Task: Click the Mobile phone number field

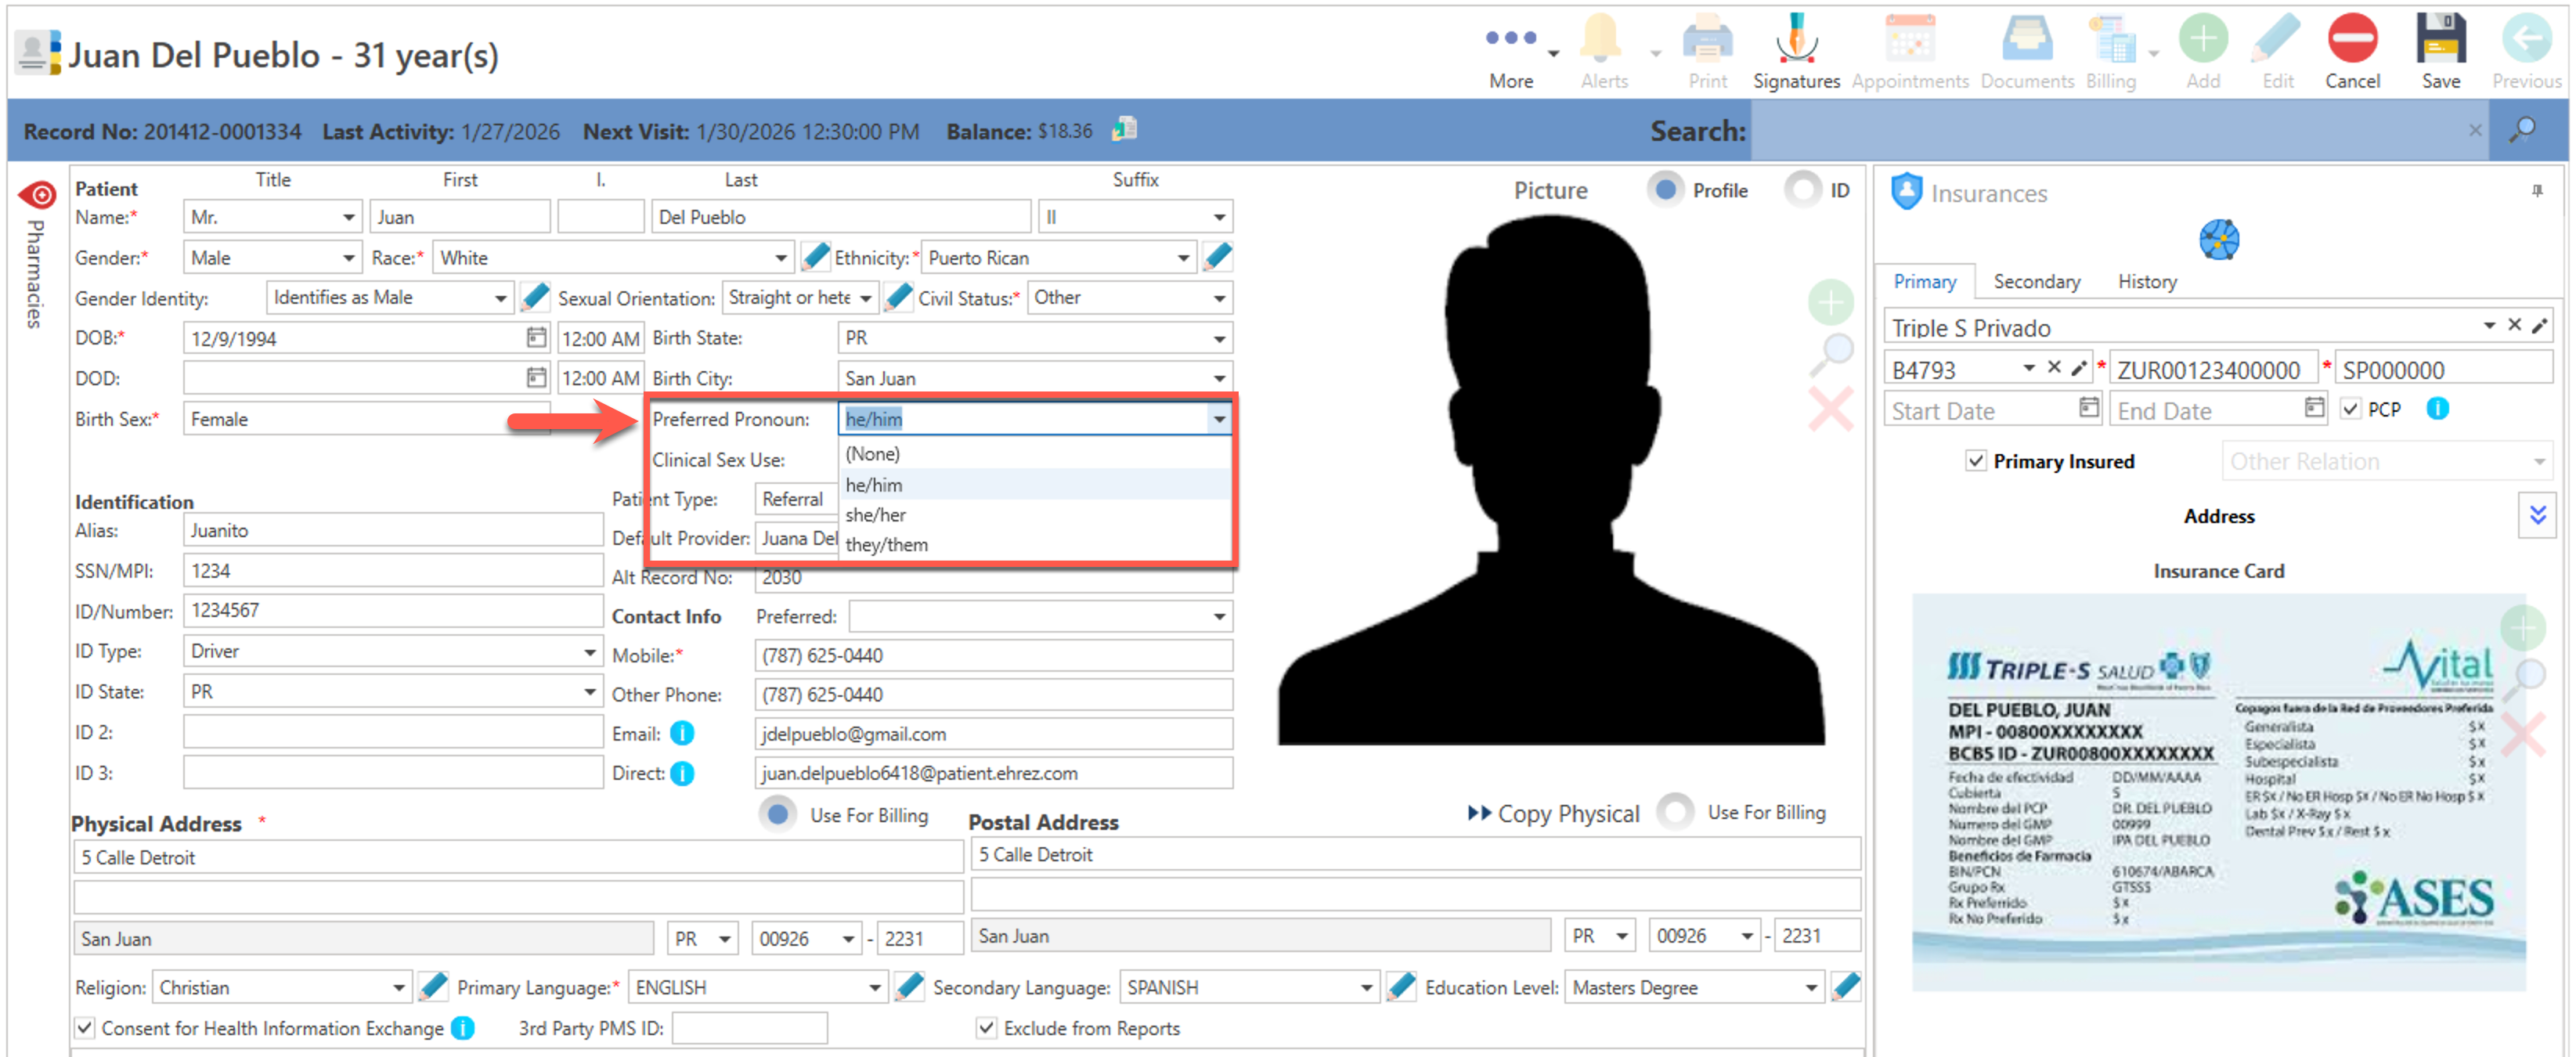Action: 992,656
